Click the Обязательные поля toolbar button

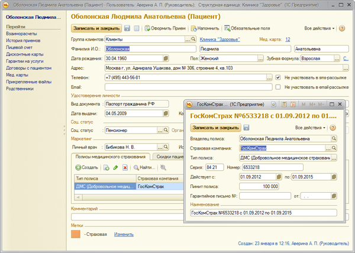[247, 28]
